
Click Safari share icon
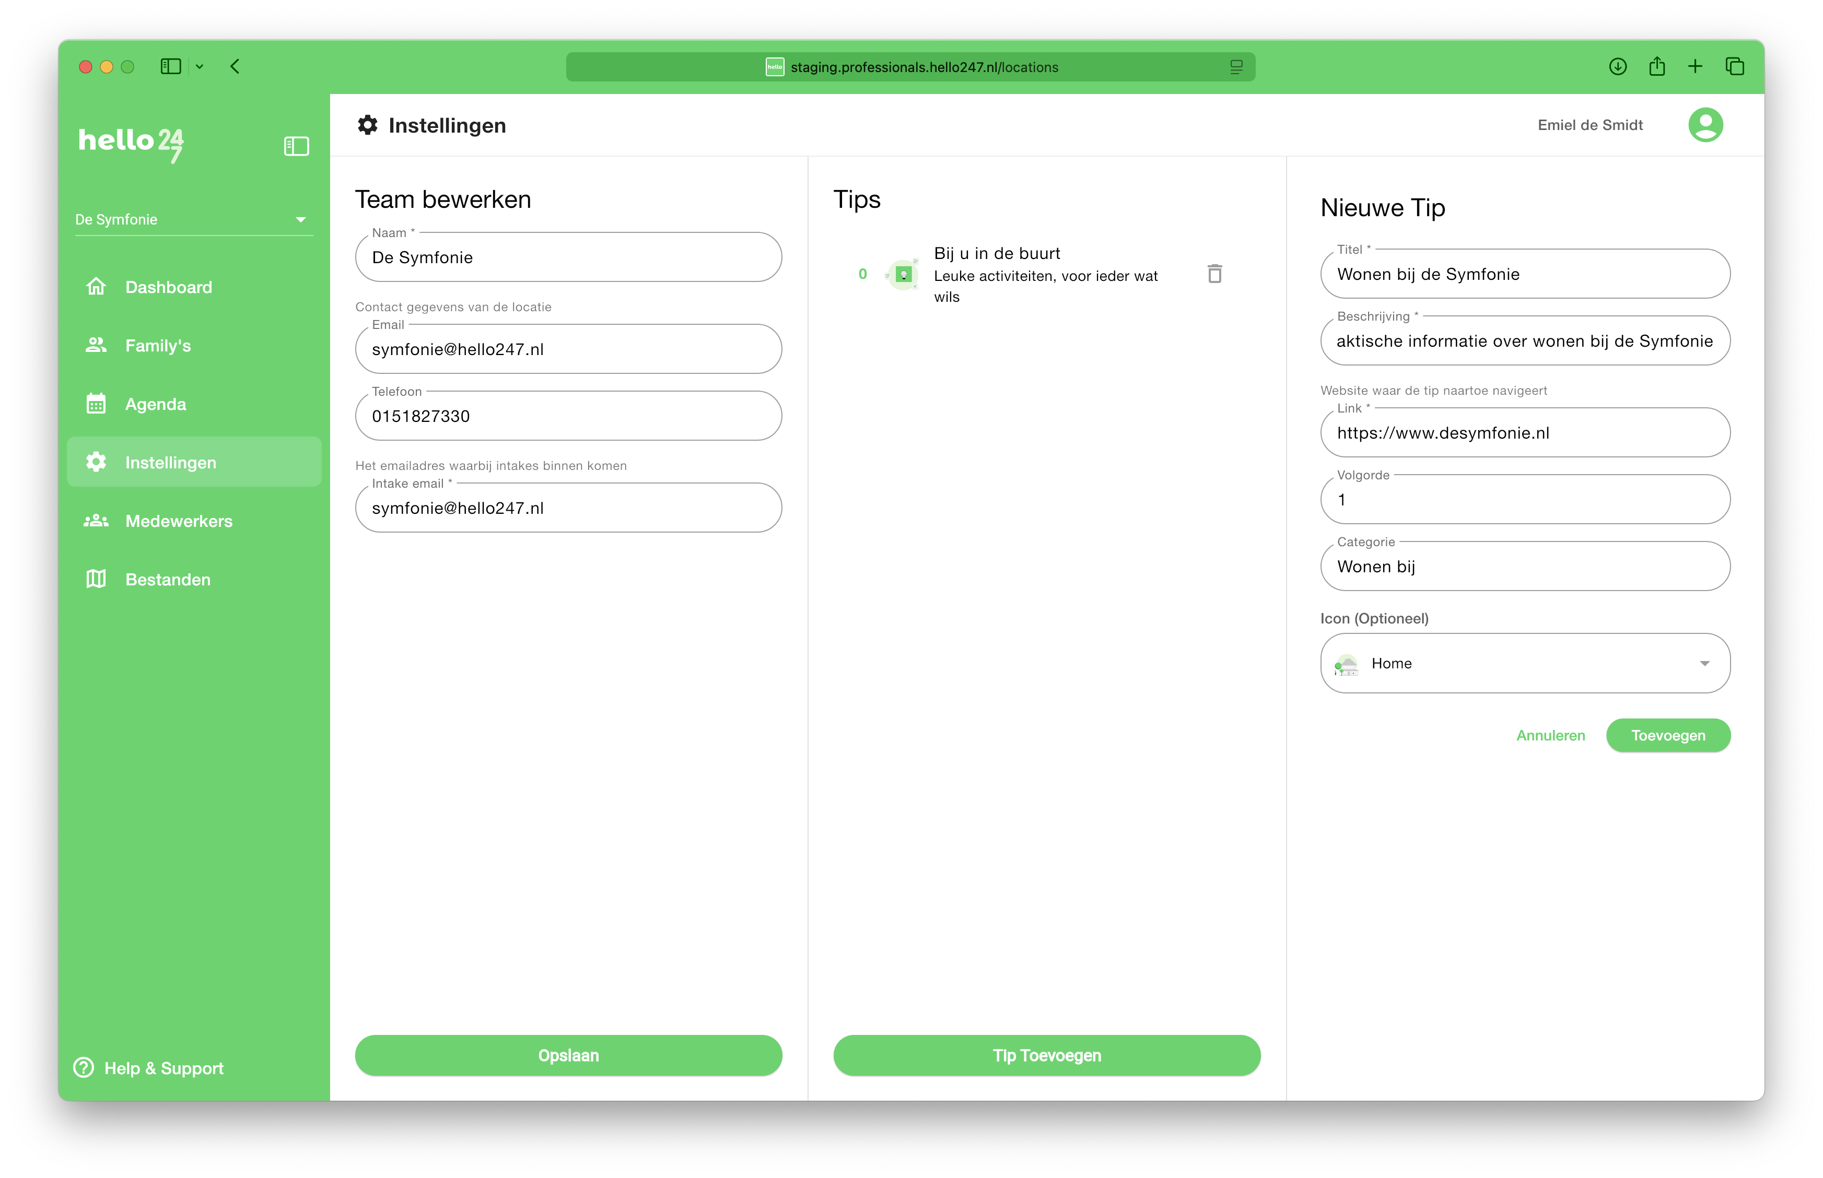(1657, 66)
